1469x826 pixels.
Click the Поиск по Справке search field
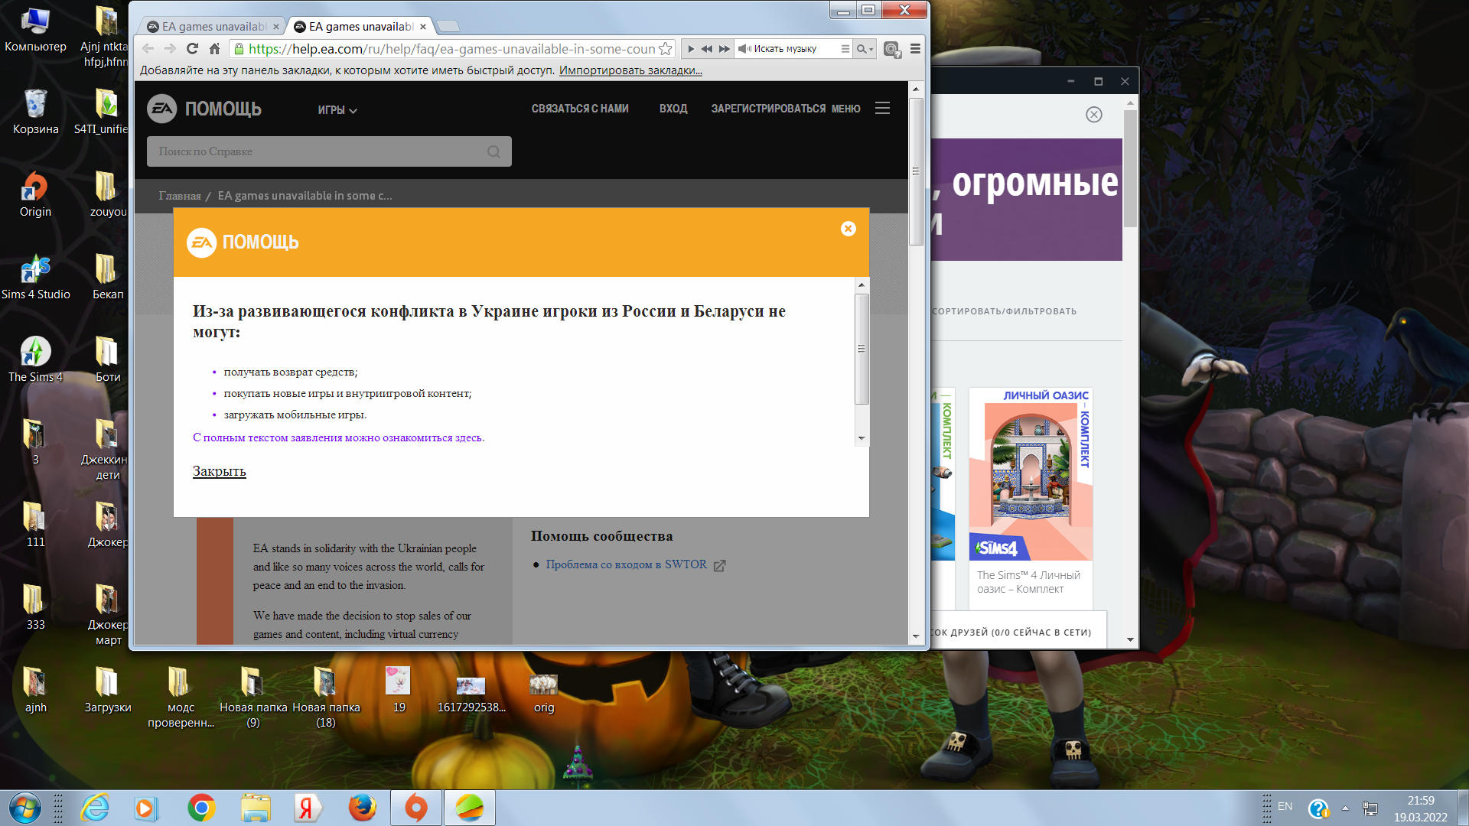pyautogui.click(x=329, y=151)
